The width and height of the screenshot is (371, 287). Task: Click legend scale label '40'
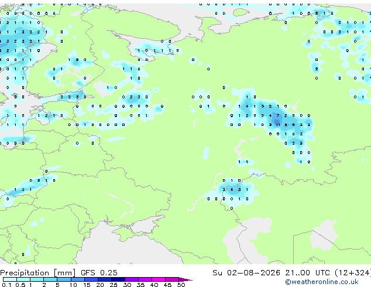point(154,285)
